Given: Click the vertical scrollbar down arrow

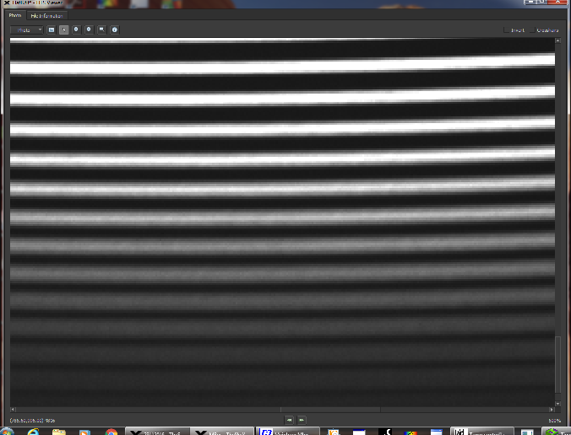Looking at the screenshot, I should 557,404.
